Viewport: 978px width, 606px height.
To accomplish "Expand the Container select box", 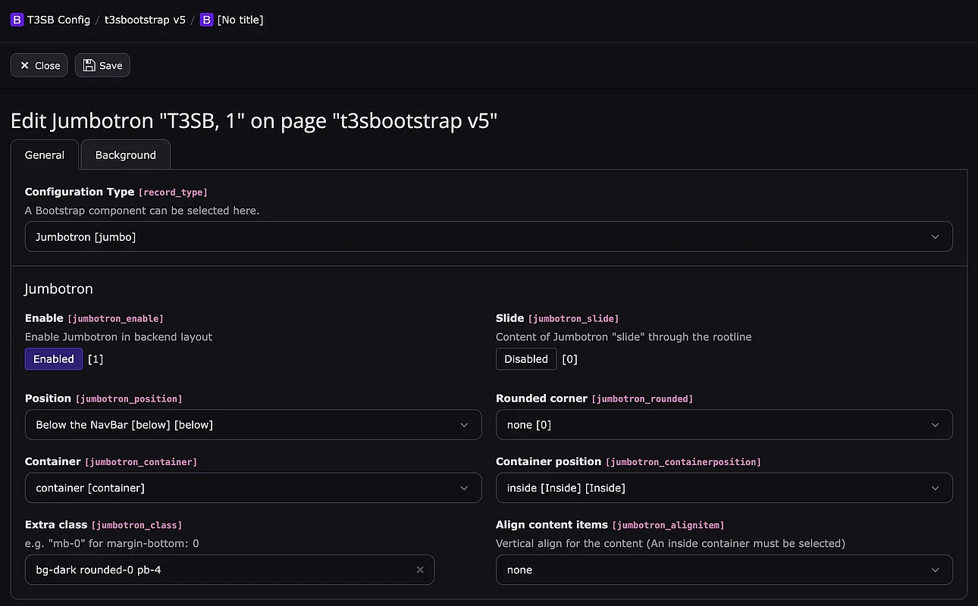I will [252, 488].
